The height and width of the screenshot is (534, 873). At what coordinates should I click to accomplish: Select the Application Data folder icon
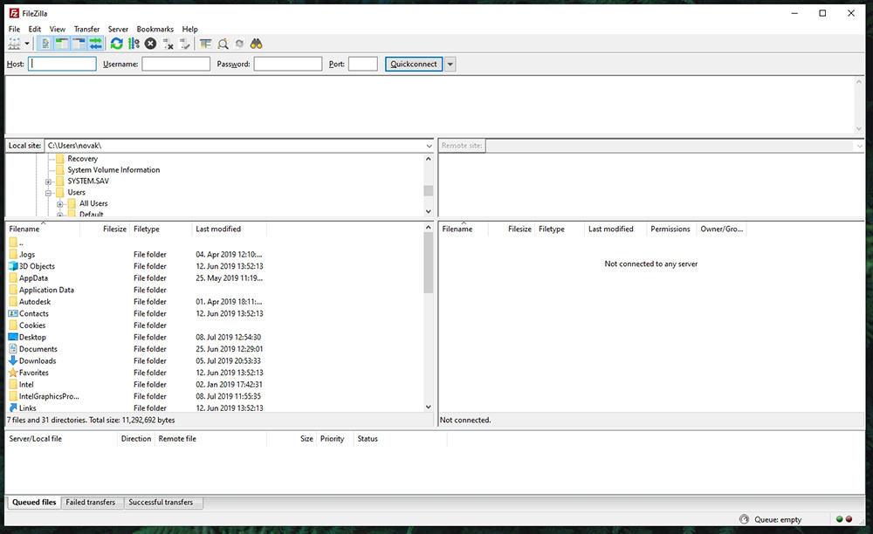13,290
